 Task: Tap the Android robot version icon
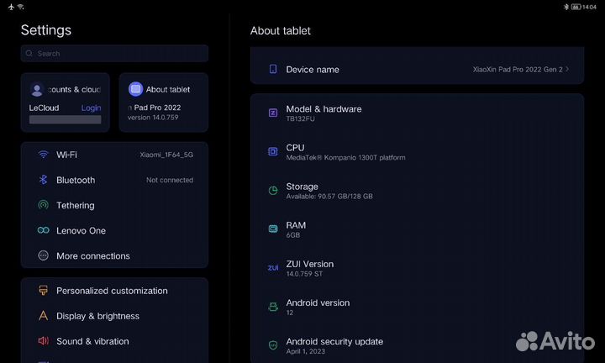[272, 307]
